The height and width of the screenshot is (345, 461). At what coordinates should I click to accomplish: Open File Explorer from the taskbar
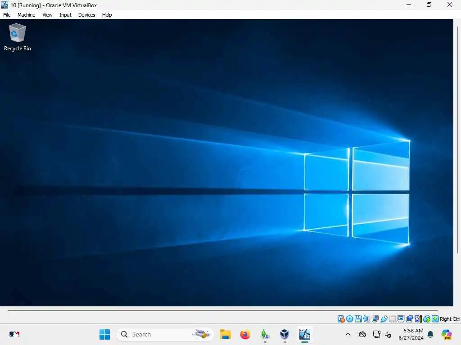coord(226,334)
